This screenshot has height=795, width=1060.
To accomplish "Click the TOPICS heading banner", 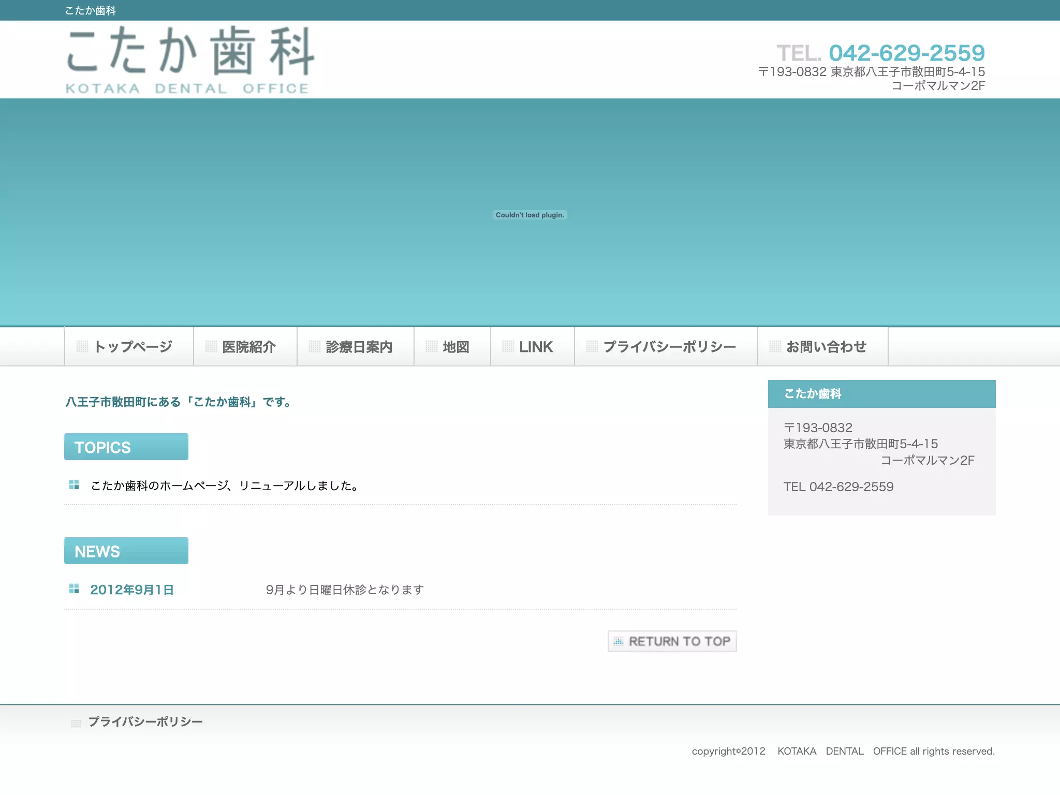I will (126, 447).
